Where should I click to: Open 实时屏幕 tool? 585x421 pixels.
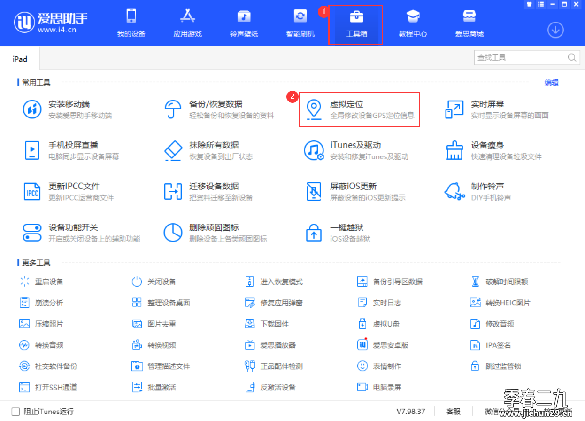coord(497,109)
